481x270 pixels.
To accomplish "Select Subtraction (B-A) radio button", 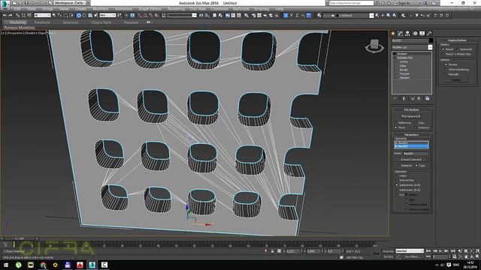I will 397,190.
